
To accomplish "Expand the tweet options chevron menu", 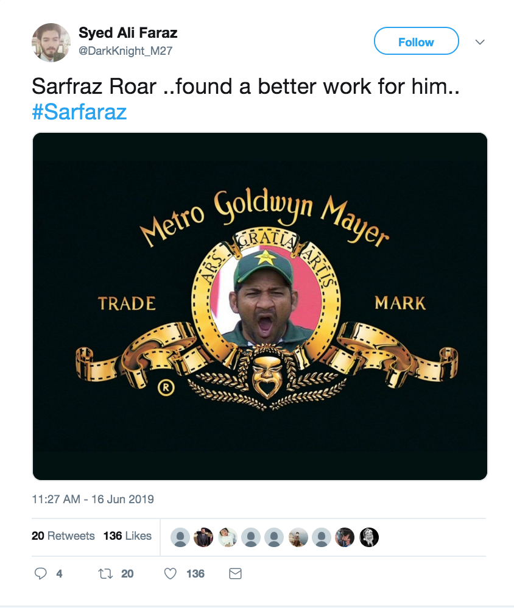I will (x=480, y=42).
